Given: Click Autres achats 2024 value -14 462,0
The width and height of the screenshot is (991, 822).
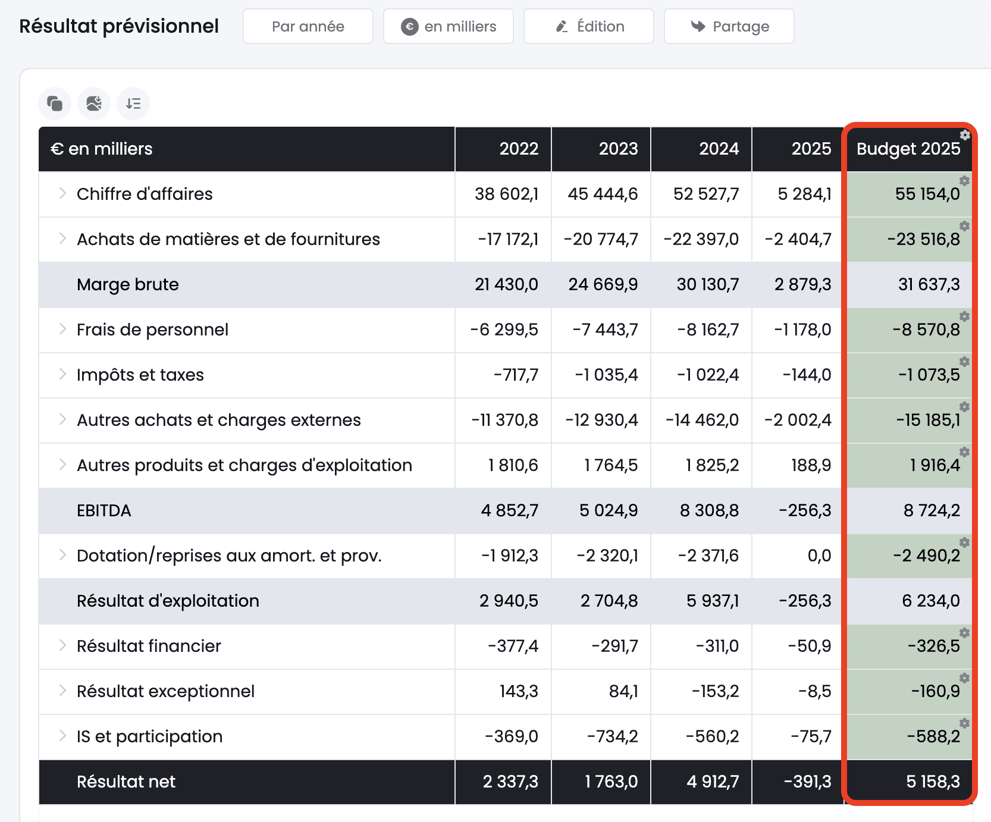Looking at the screenshot, I should [x=702, y=420].
